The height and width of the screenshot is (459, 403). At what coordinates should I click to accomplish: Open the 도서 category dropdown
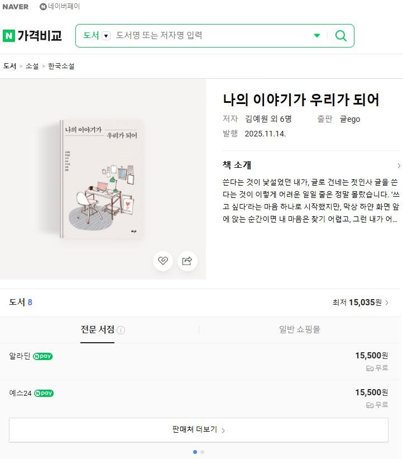pyautogui.click(x=106, y=36)
